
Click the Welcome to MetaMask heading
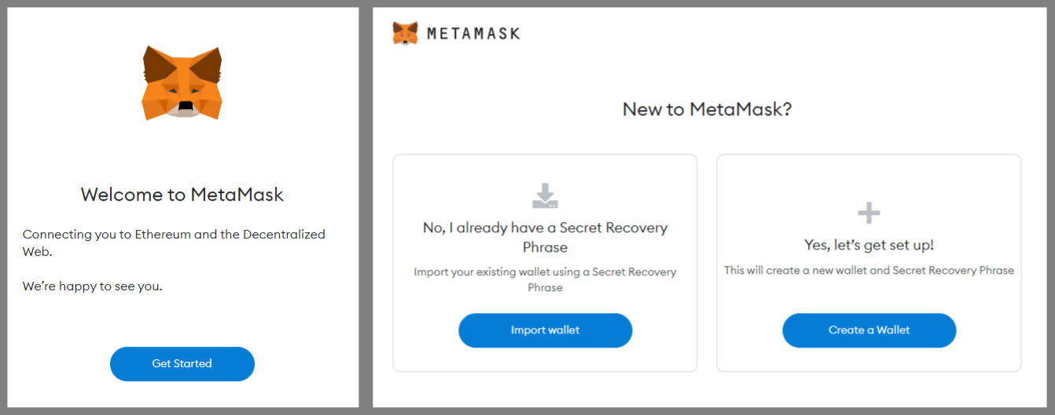[x=182, y=195]
